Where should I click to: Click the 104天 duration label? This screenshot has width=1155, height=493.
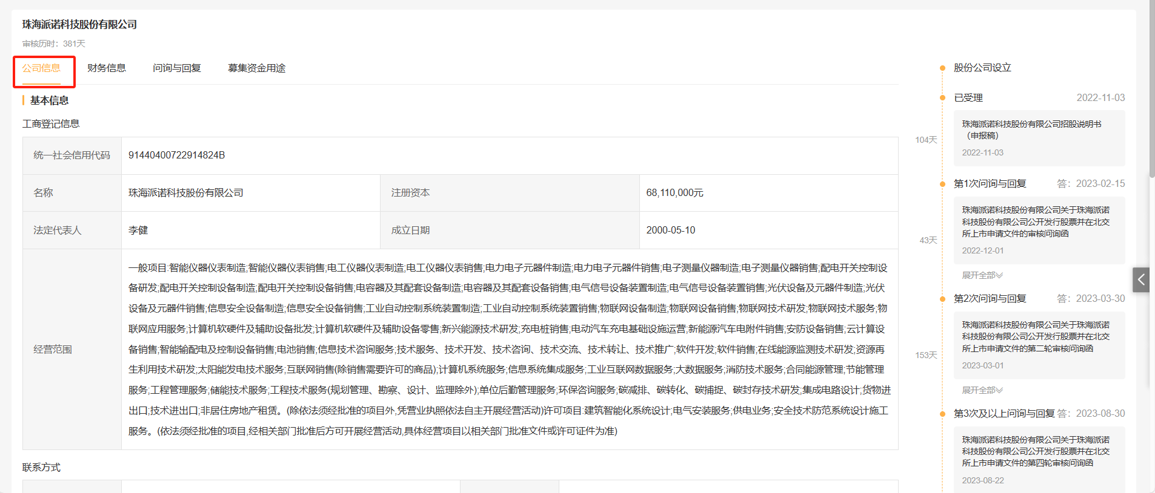[x=926, y=140]
